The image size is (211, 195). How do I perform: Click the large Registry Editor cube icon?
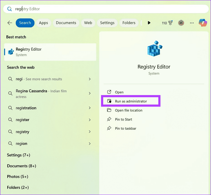point(154,49)
